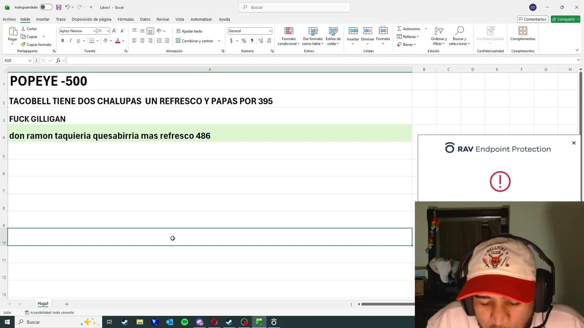
Task: Click the Save disk icon
Action: [x=58, y=7]
